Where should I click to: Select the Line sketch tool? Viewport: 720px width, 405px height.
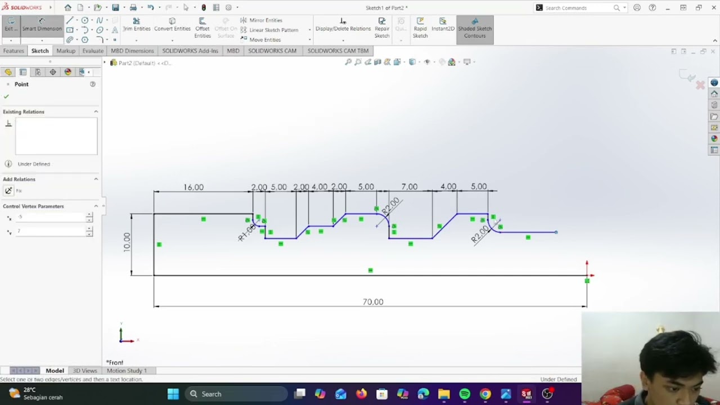click(x=70, y=20)
